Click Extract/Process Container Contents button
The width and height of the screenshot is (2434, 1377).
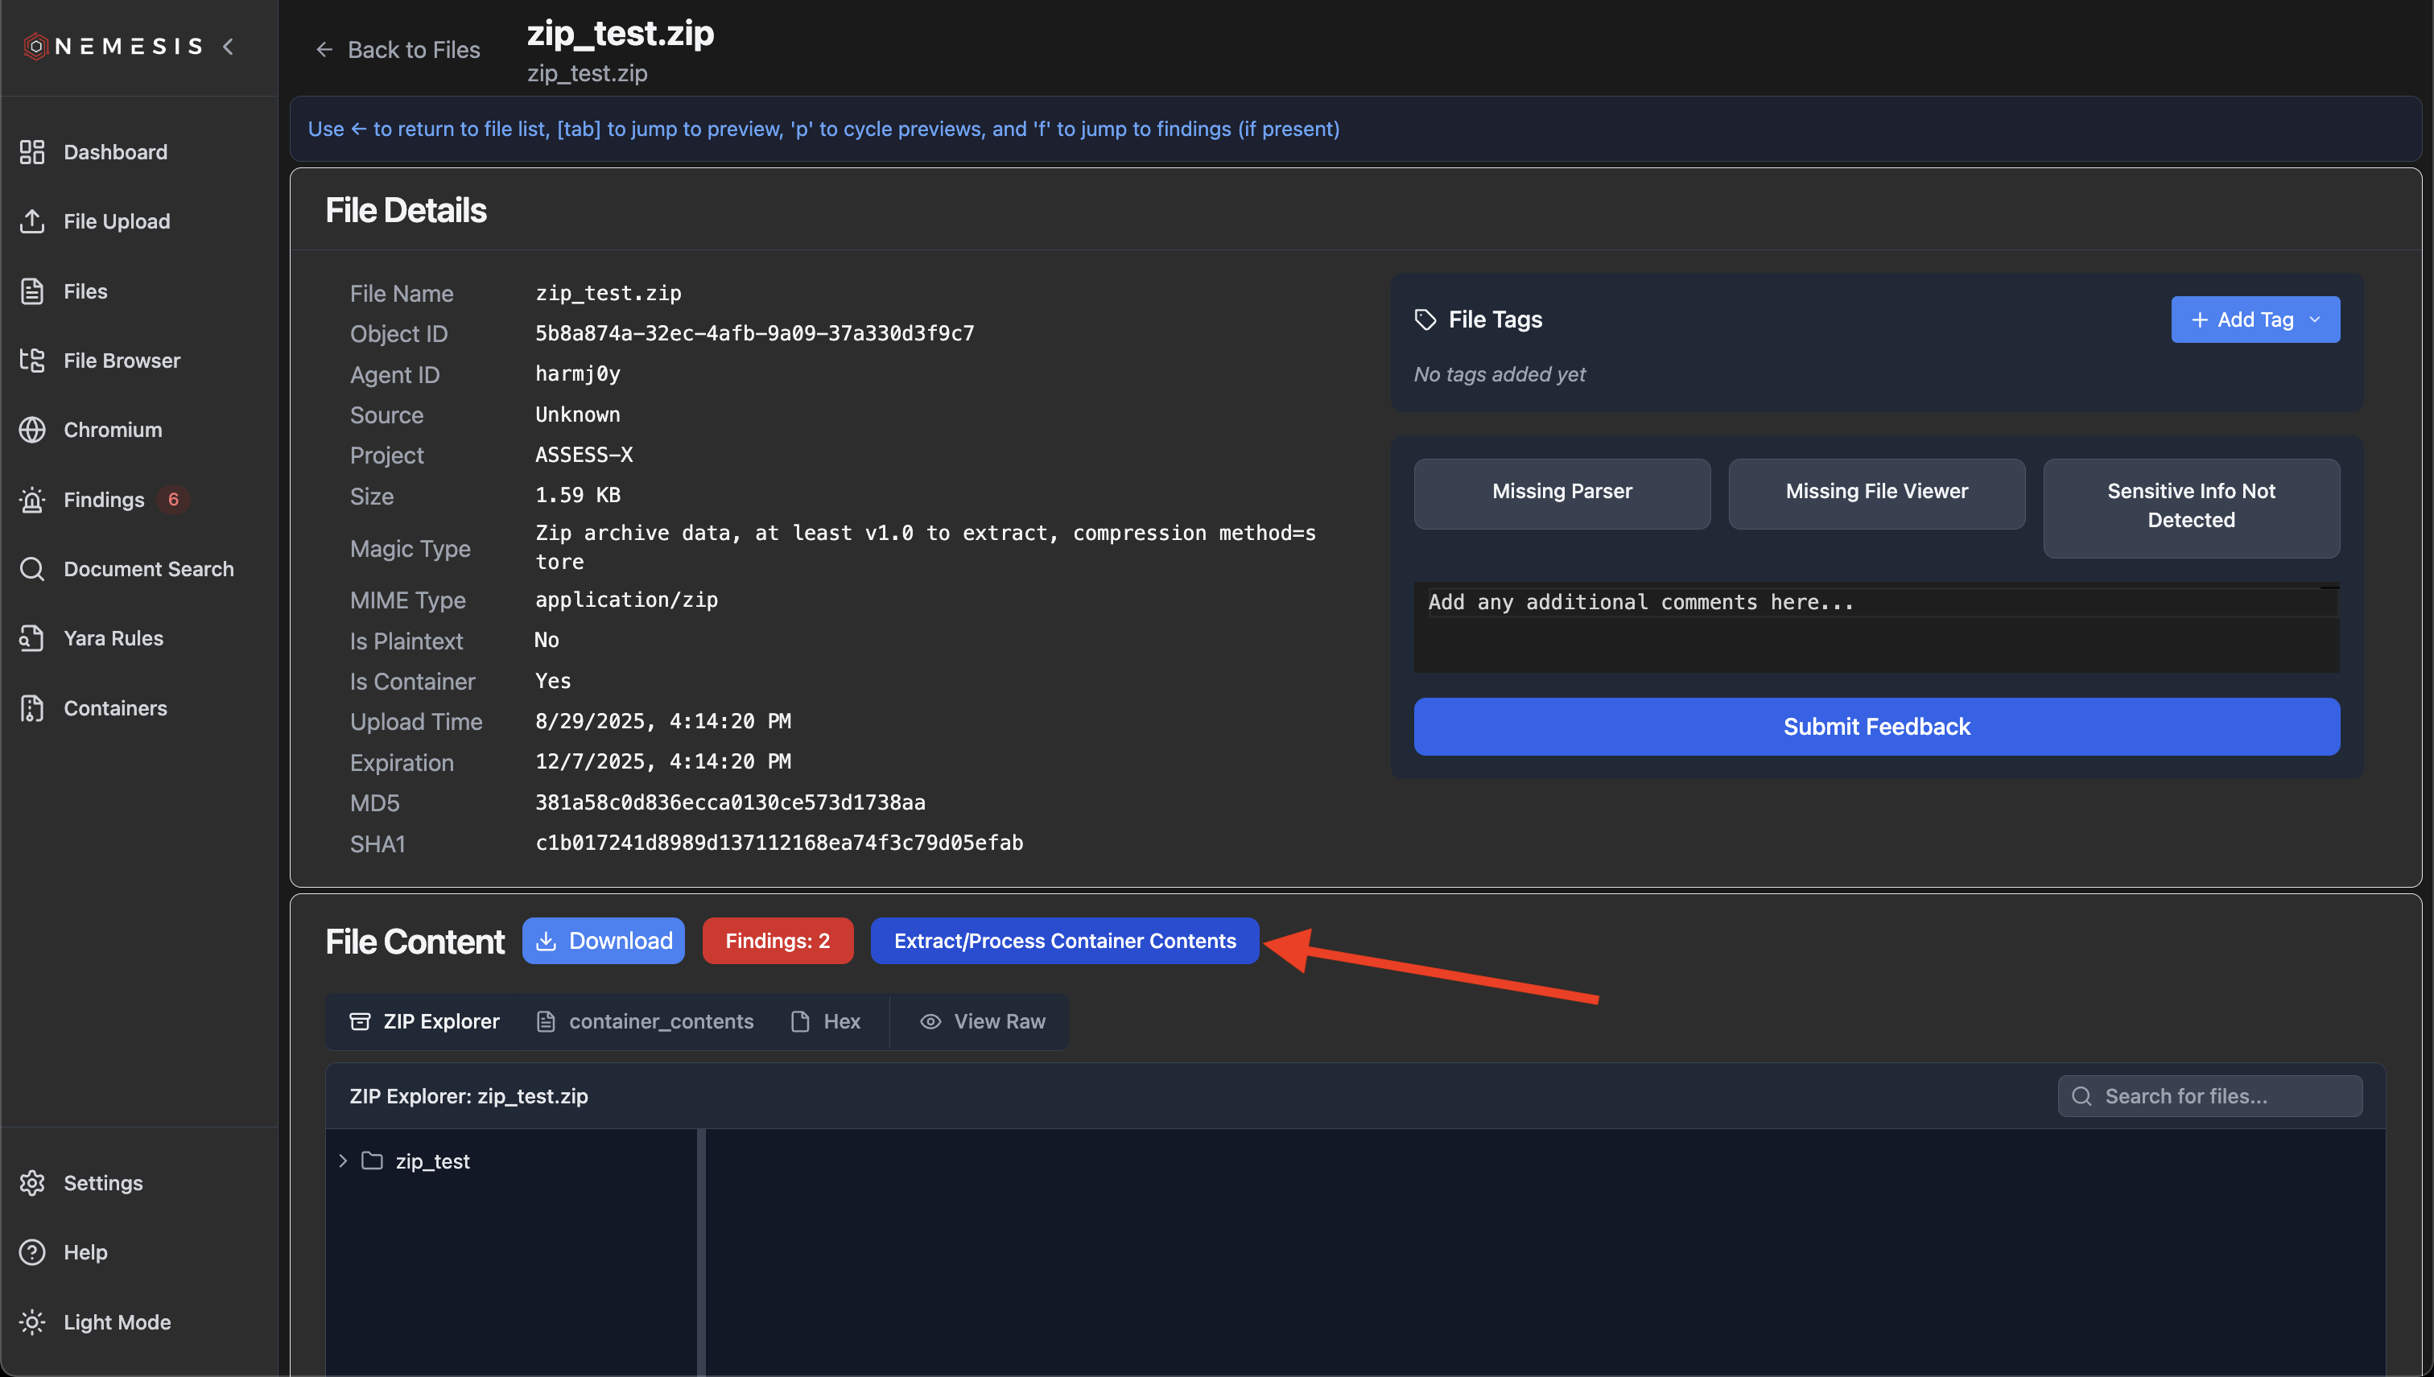(x=1064, y=941)
